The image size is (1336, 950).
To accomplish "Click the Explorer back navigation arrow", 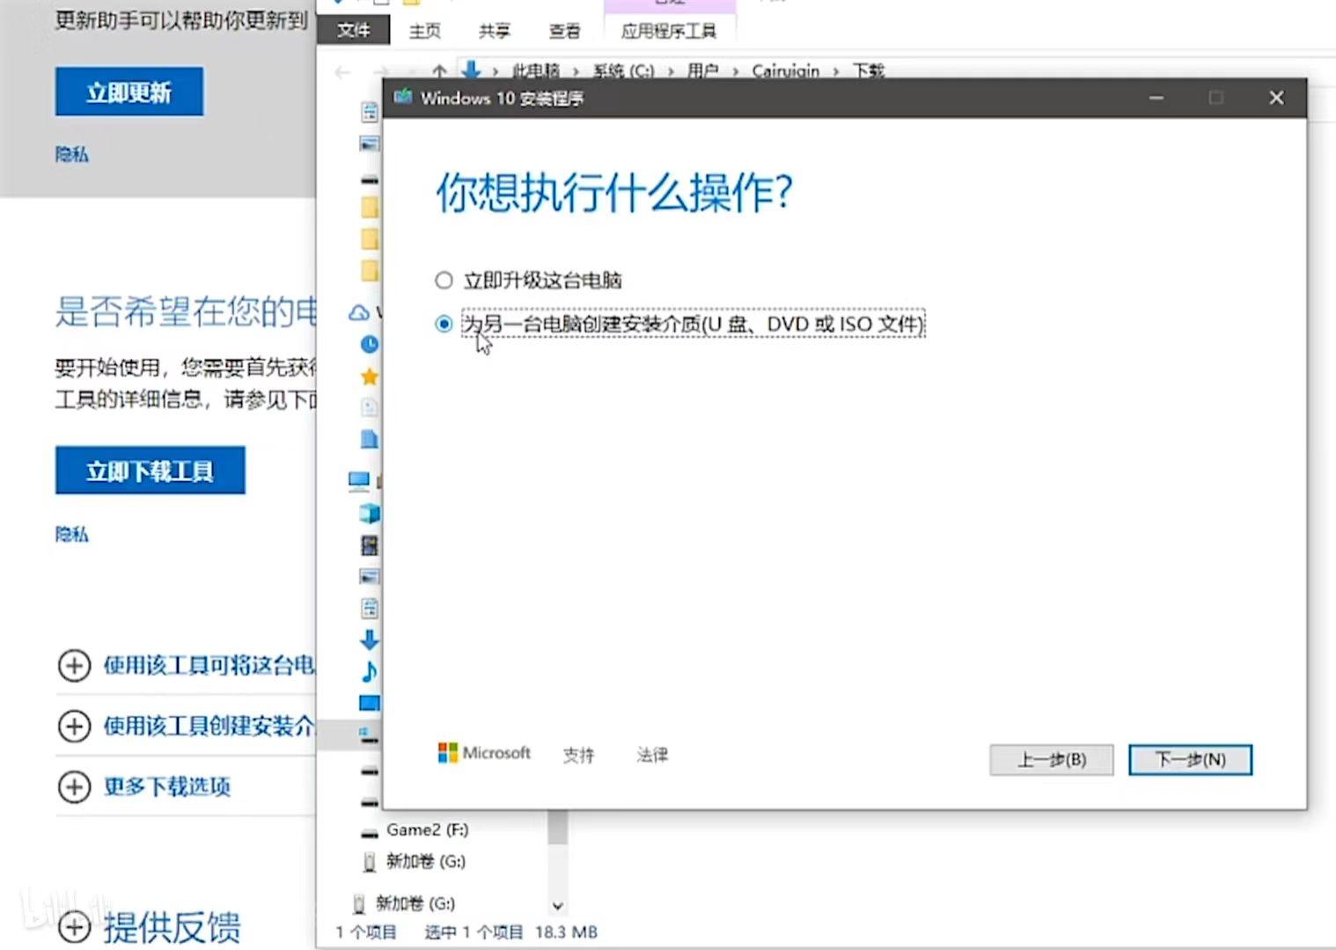I will point(343,71).
